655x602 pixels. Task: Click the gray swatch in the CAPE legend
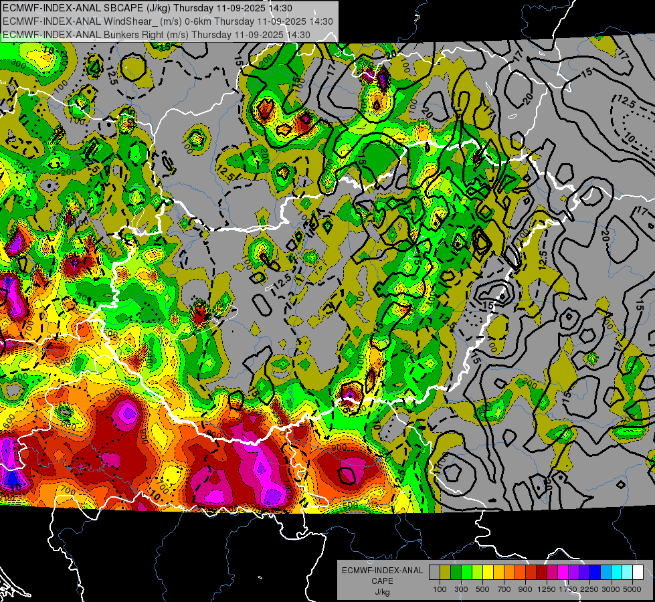434,573
